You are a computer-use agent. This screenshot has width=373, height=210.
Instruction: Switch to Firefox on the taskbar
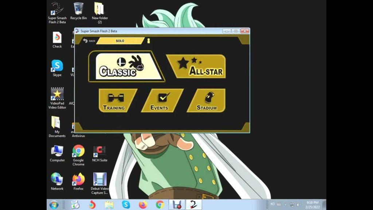tap(143, 205)
